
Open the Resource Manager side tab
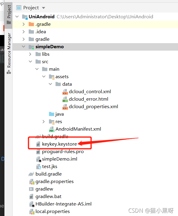(x=9, y=53)
